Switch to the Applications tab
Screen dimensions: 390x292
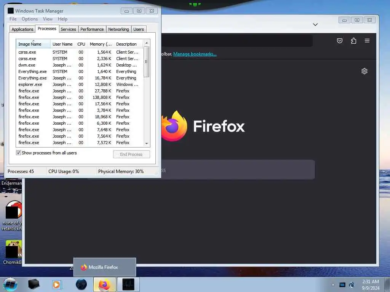[22, 29]
